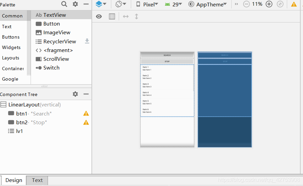Pick ImageView from the palette
This screenshot has height=186, width=303.
point(61,33)
